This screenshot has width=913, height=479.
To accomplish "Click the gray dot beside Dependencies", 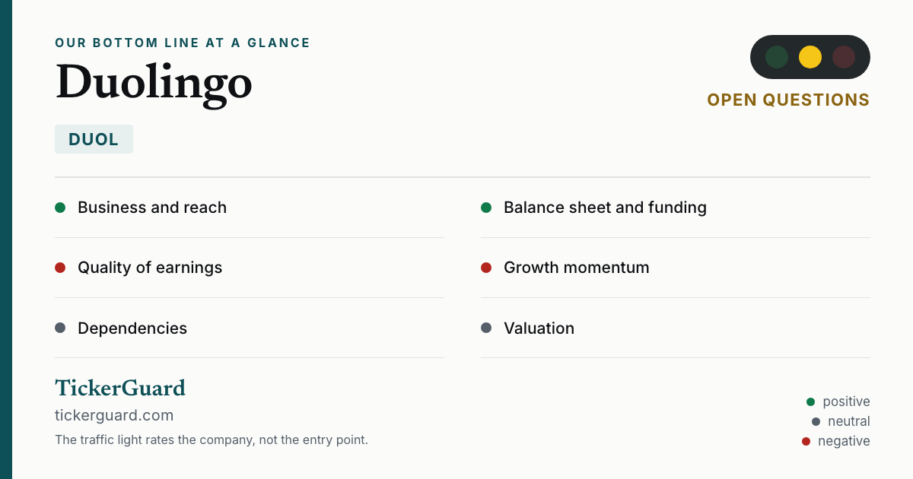I will point(60,328).
